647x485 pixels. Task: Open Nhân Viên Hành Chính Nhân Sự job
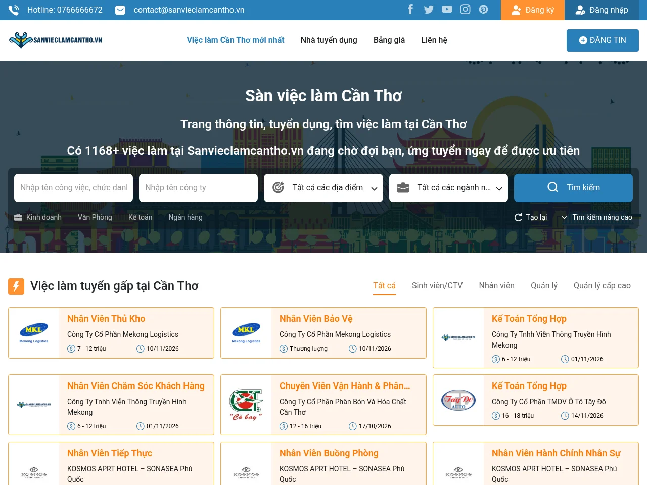tap(556, 453)
